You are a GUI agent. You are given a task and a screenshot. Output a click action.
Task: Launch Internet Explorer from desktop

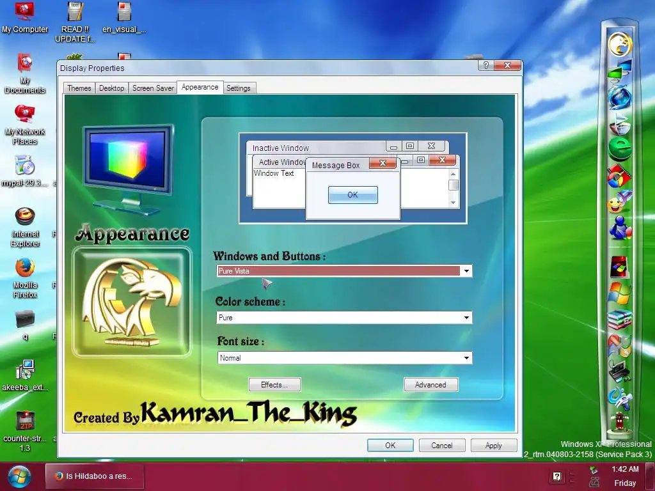pyautogui.click(x=25, y=227)
